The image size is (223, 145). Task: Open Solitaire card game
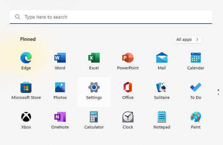point(162,91)
